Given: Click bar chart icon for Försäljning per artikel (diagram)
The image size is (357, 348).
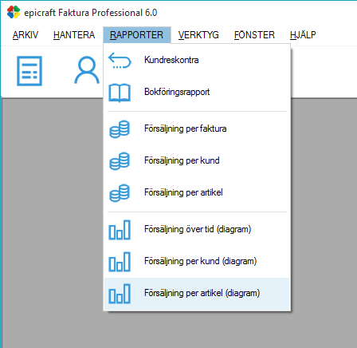Looking at the screenshot, I should 120,294.
